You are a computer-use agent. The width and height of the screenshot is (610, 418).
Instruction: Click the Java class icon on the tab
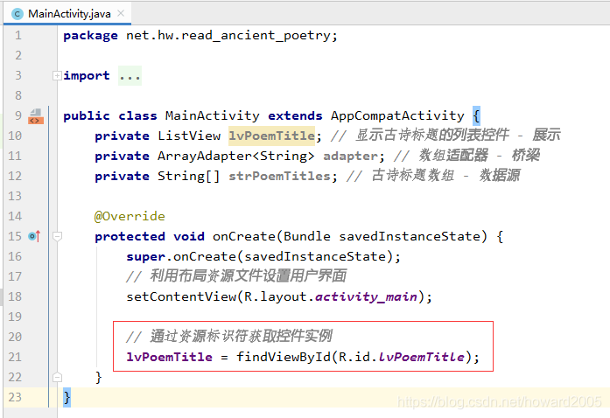pos(18,14)
